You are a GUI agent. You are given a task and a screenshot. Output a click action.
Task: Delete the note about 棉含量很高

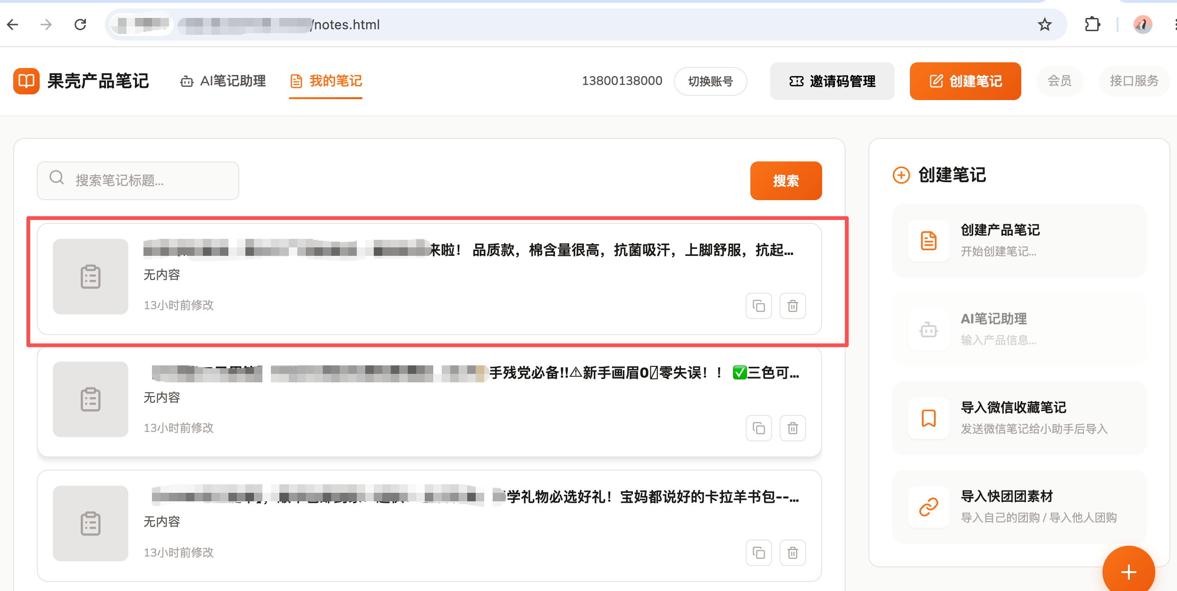792,306
